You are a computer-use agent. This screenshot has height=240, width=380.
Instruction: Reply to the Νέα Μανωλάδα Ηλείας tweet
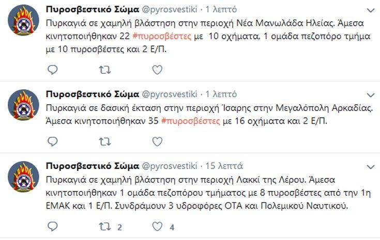52,69
